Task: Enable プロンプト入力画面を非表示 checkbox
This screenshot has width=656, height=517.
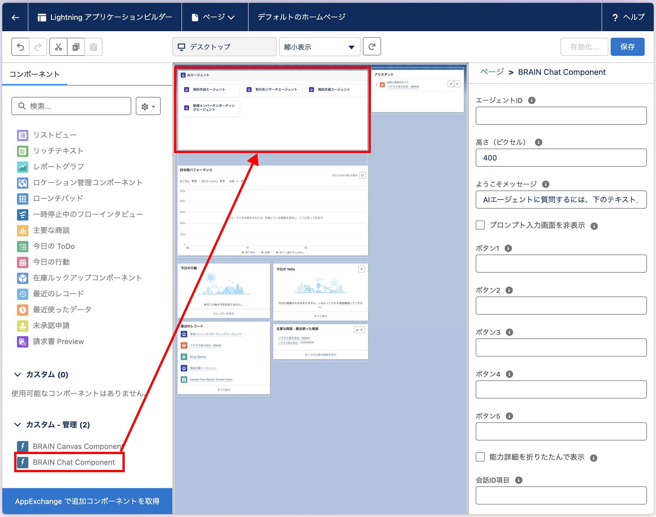Action: pos(480,225)
